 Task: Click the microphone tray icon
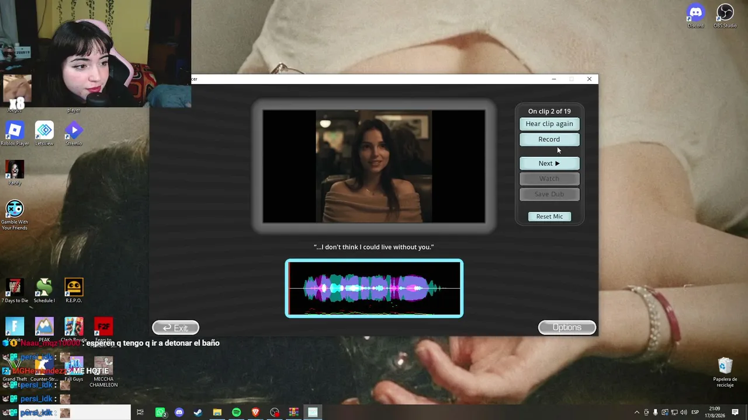point(656,412)
